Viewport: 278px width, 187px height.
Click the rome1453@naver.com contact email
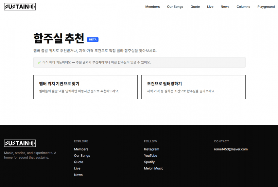coord(231,149)
